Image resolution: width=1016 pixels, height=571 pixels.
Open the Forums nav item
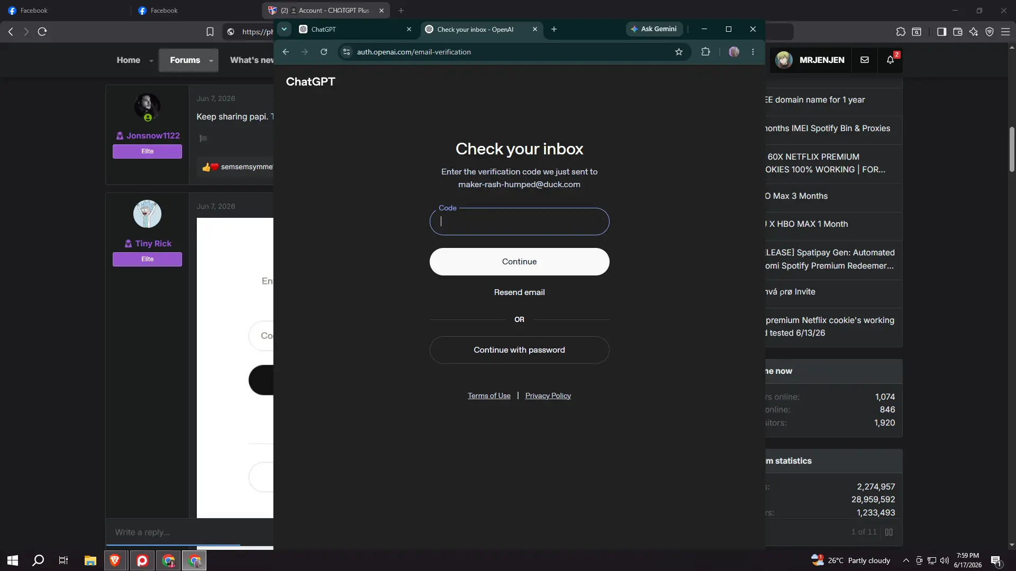point(185,60)
